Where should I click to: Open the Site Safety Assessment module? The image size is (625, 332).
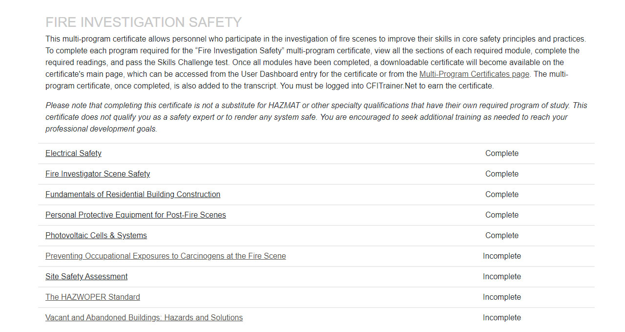(86, 276)
